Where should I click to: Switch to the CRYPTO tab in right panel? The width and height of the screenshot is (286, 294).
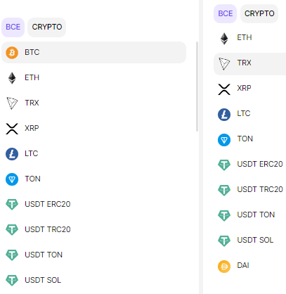click(259, 13)
